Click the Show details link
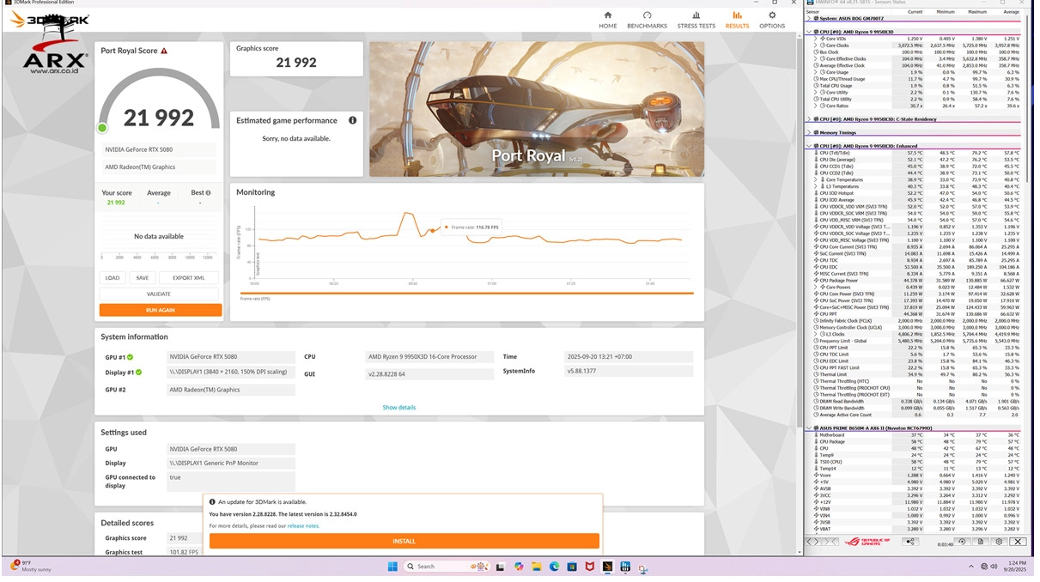 point(399,408)
